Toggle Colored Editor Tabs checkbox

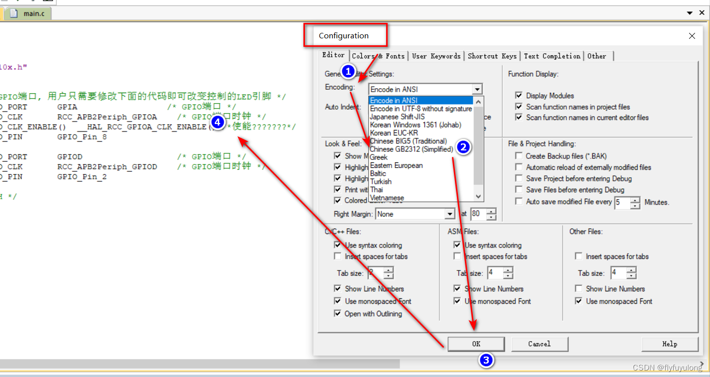338,200
